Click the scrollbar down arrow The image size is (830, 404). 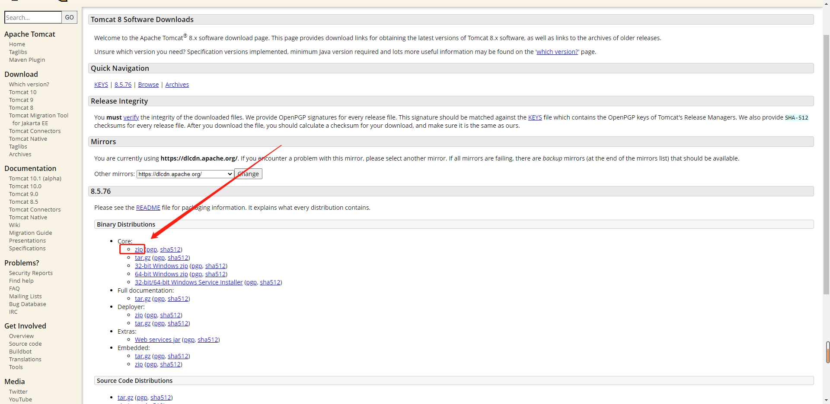tap(826, 400)
